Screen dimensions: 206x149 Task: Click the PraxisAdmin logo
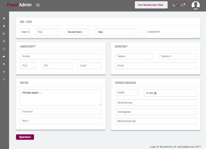(x=19, y=5)
